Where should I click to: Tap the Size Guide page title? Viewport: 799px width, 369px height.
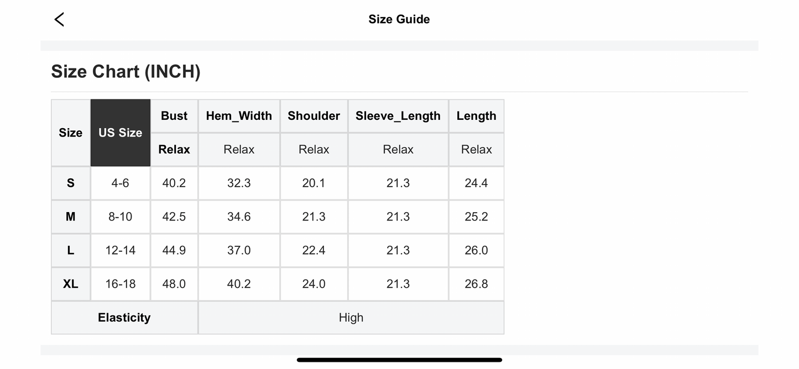coord(399,19)
